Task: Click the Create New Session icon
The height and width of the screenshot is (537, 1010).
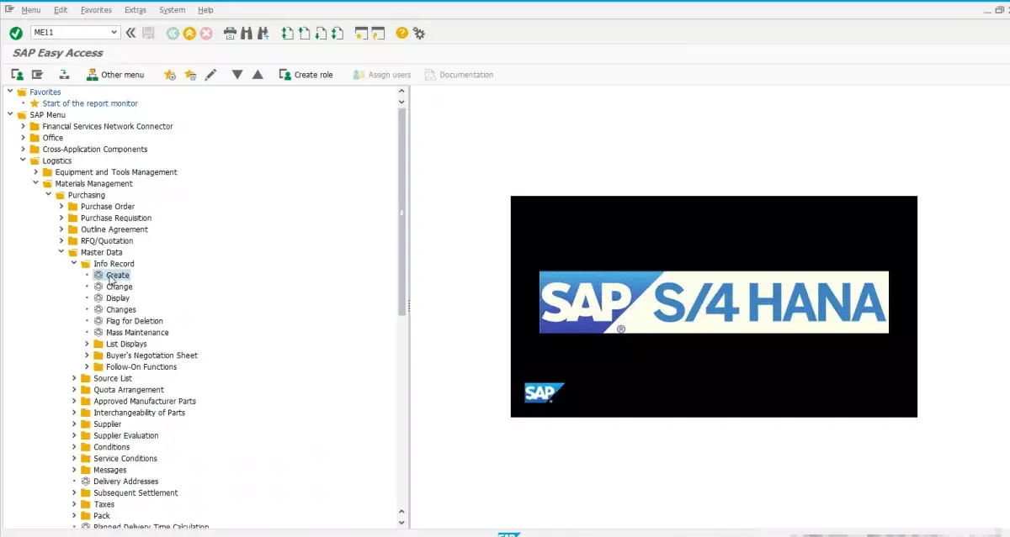Action: click(361, 33)
